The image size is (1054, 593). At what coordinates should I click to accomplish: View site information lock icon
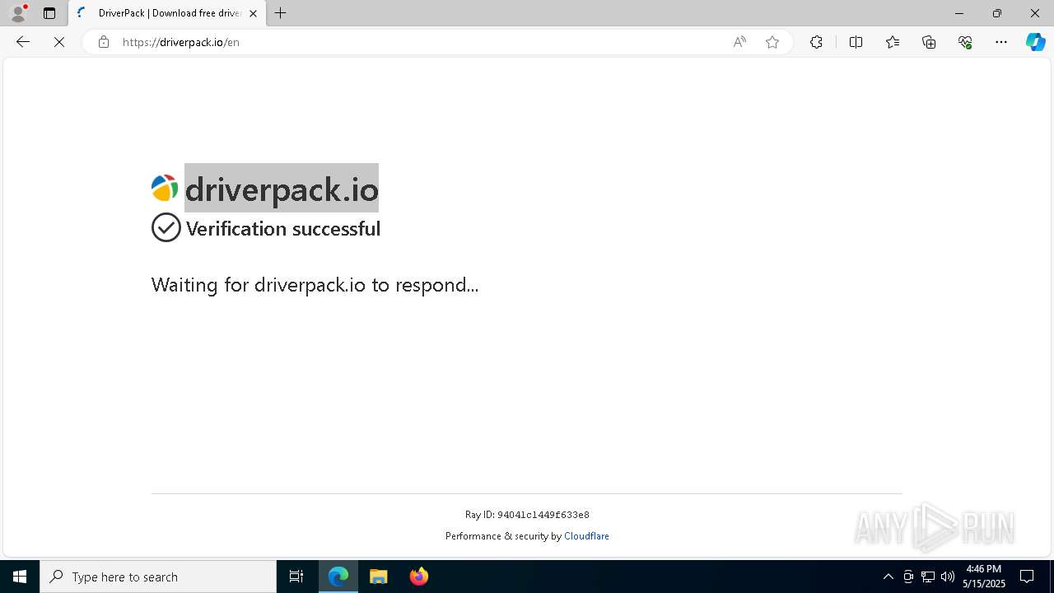(103, 42)
